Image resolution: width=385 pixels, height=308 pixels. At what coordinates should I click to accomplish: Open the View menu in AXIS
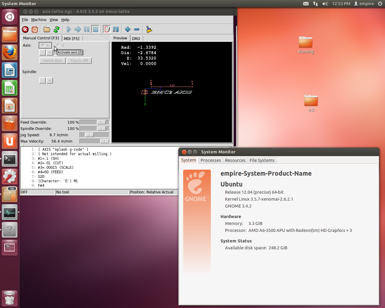click(54, 20)
